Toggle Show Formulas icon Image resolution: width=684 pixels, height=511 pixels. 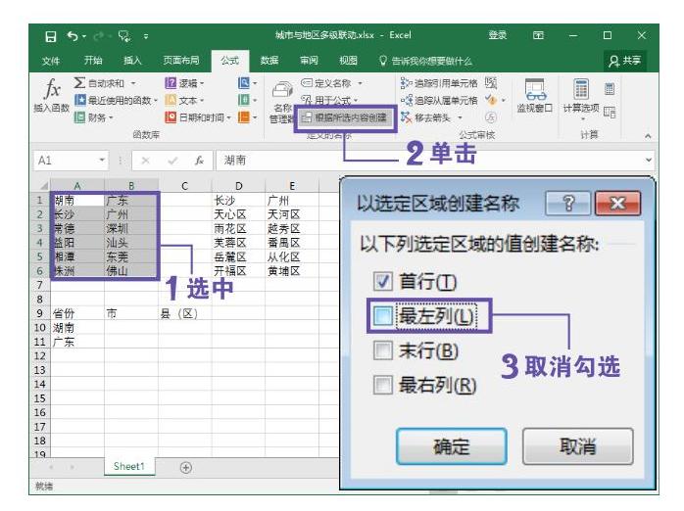pyautogui.click(x=491, y=83)
